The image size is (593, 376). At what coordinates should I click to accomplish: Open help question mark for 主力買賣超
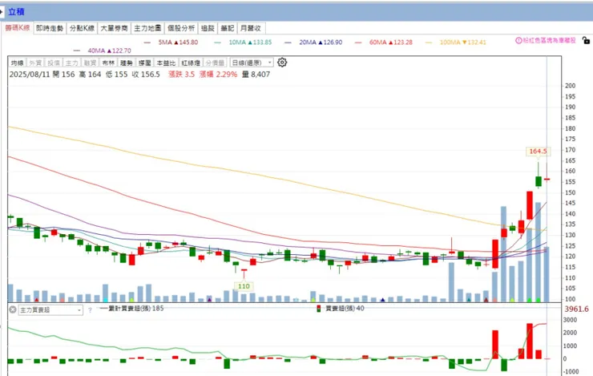(x=90, y=310)
